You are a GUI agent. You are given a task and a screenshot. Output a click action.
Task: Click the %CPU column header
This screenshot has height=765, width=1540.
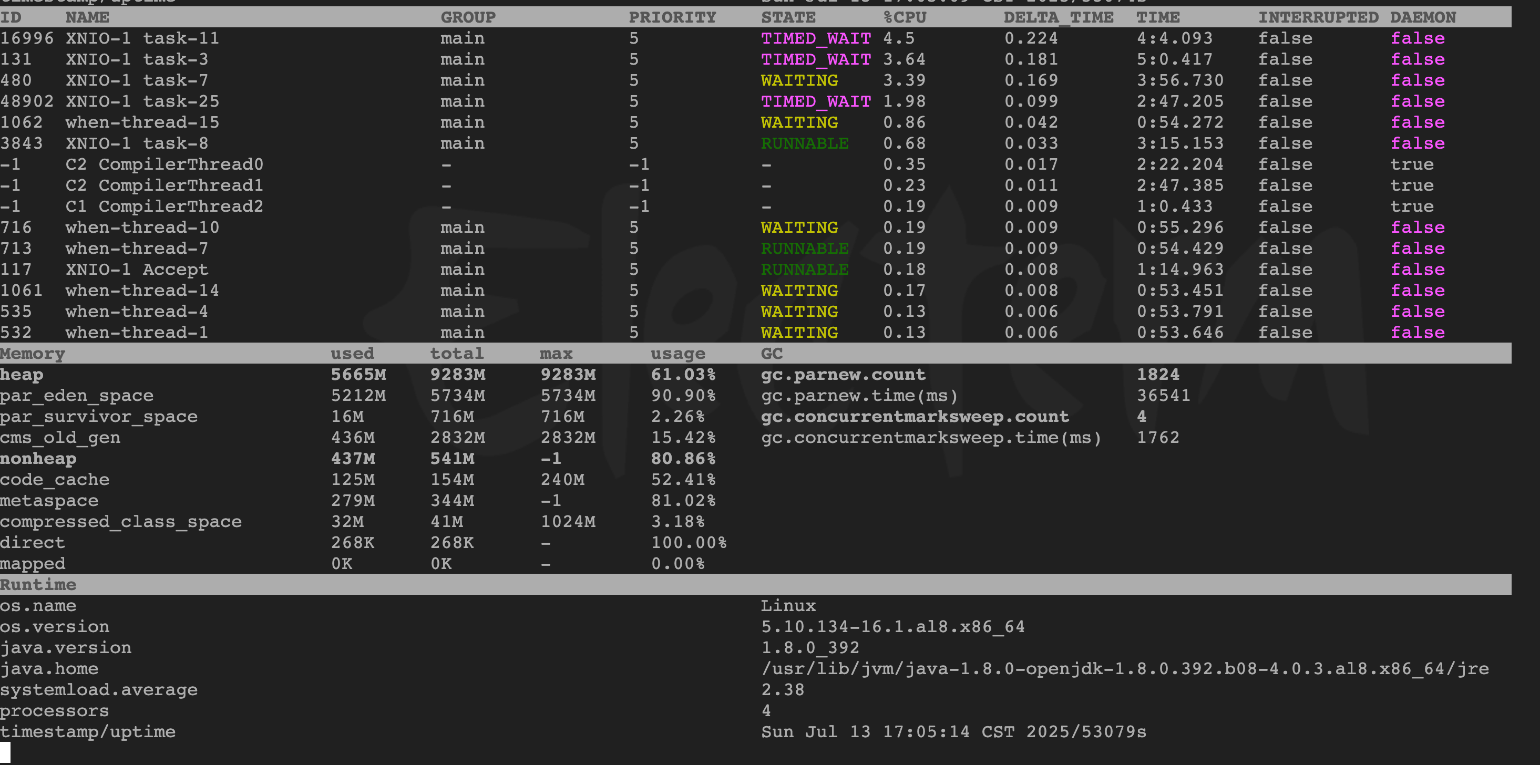click(905, 17)
